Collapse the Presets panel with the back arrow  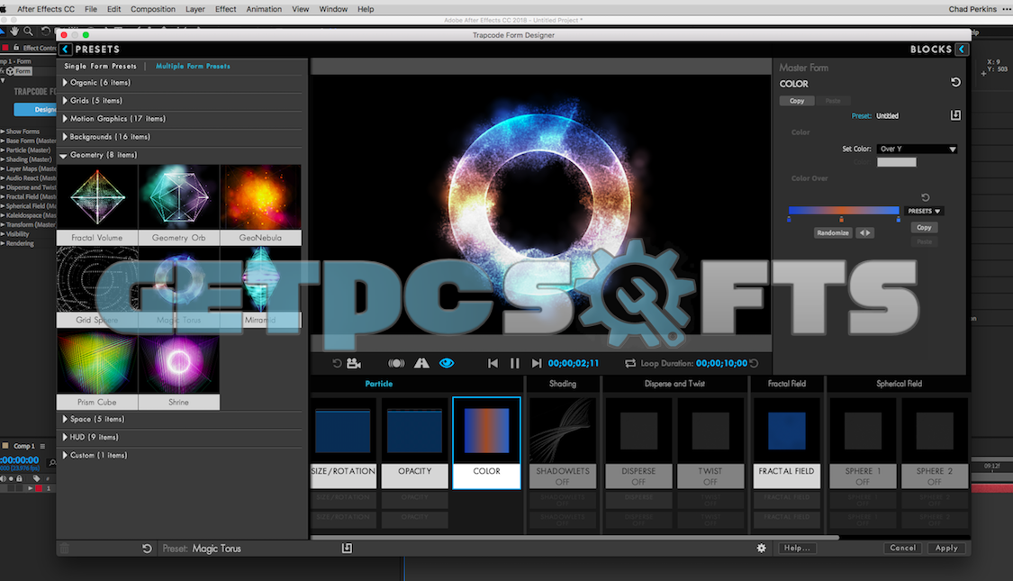click(65, 50)
